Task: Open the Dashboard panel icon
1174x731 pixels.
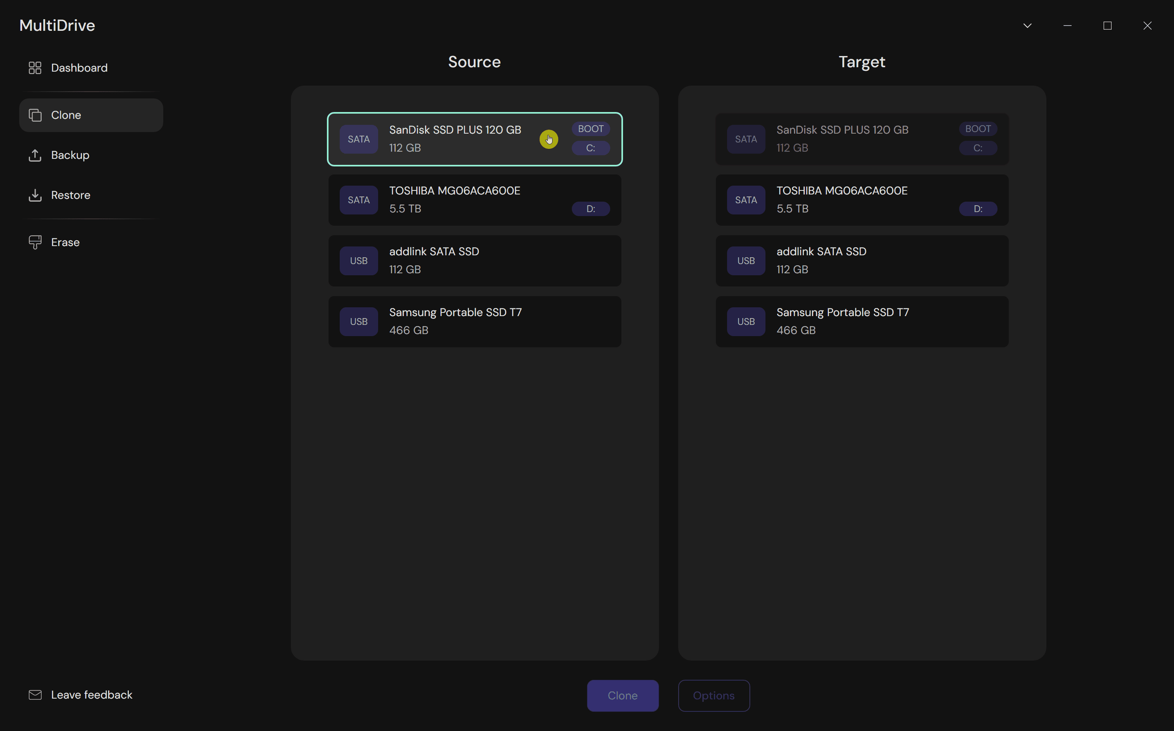Action: click(34, 68)
